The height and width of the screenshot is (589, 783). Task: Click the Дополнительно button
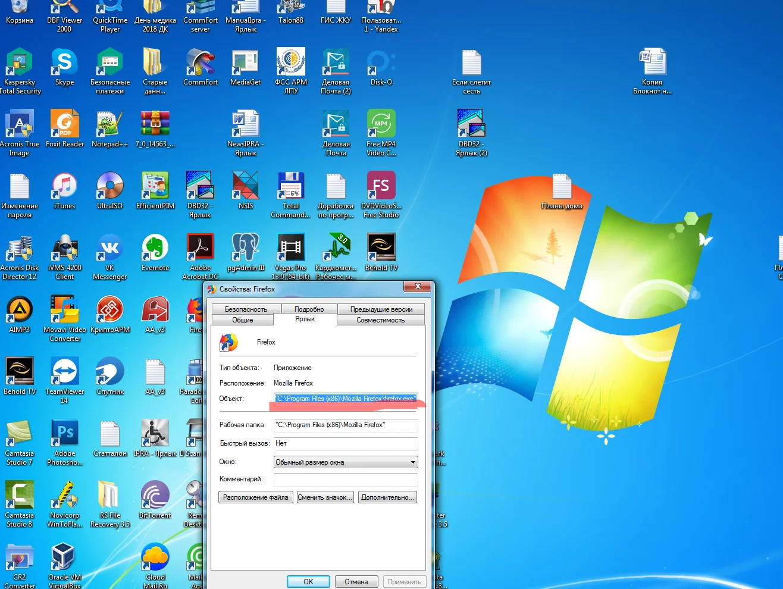click(x=387, y=497)
